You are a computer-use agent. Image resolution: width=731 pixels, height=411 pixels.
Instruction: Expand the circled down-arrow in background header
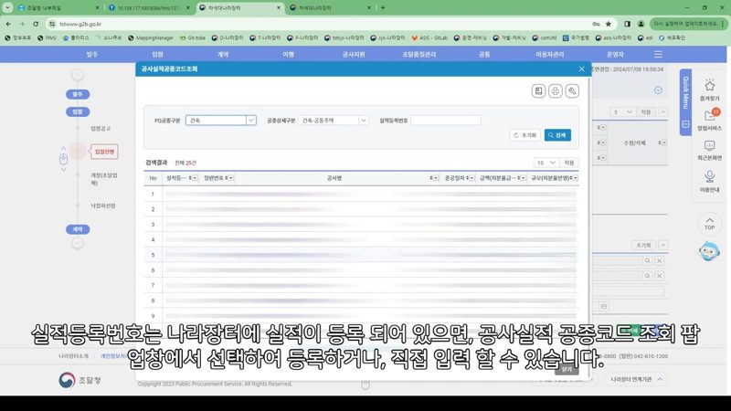pyautogui.click(x=658, y=90)
